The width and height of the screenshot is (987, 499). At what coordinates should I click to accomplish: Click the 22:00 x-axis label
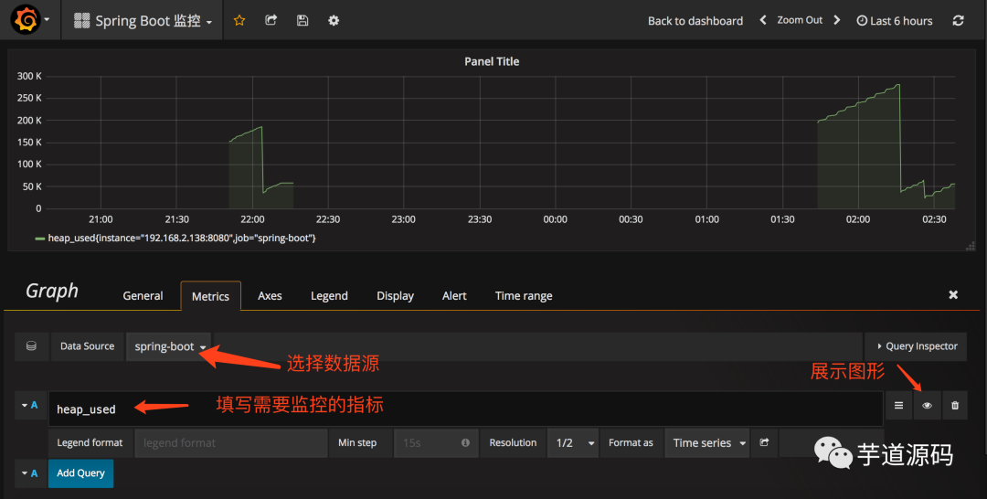[252, 219]
